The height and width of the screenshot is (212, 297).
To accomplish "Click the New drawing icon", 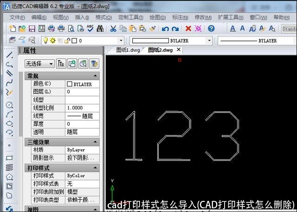I will [13, 29].
